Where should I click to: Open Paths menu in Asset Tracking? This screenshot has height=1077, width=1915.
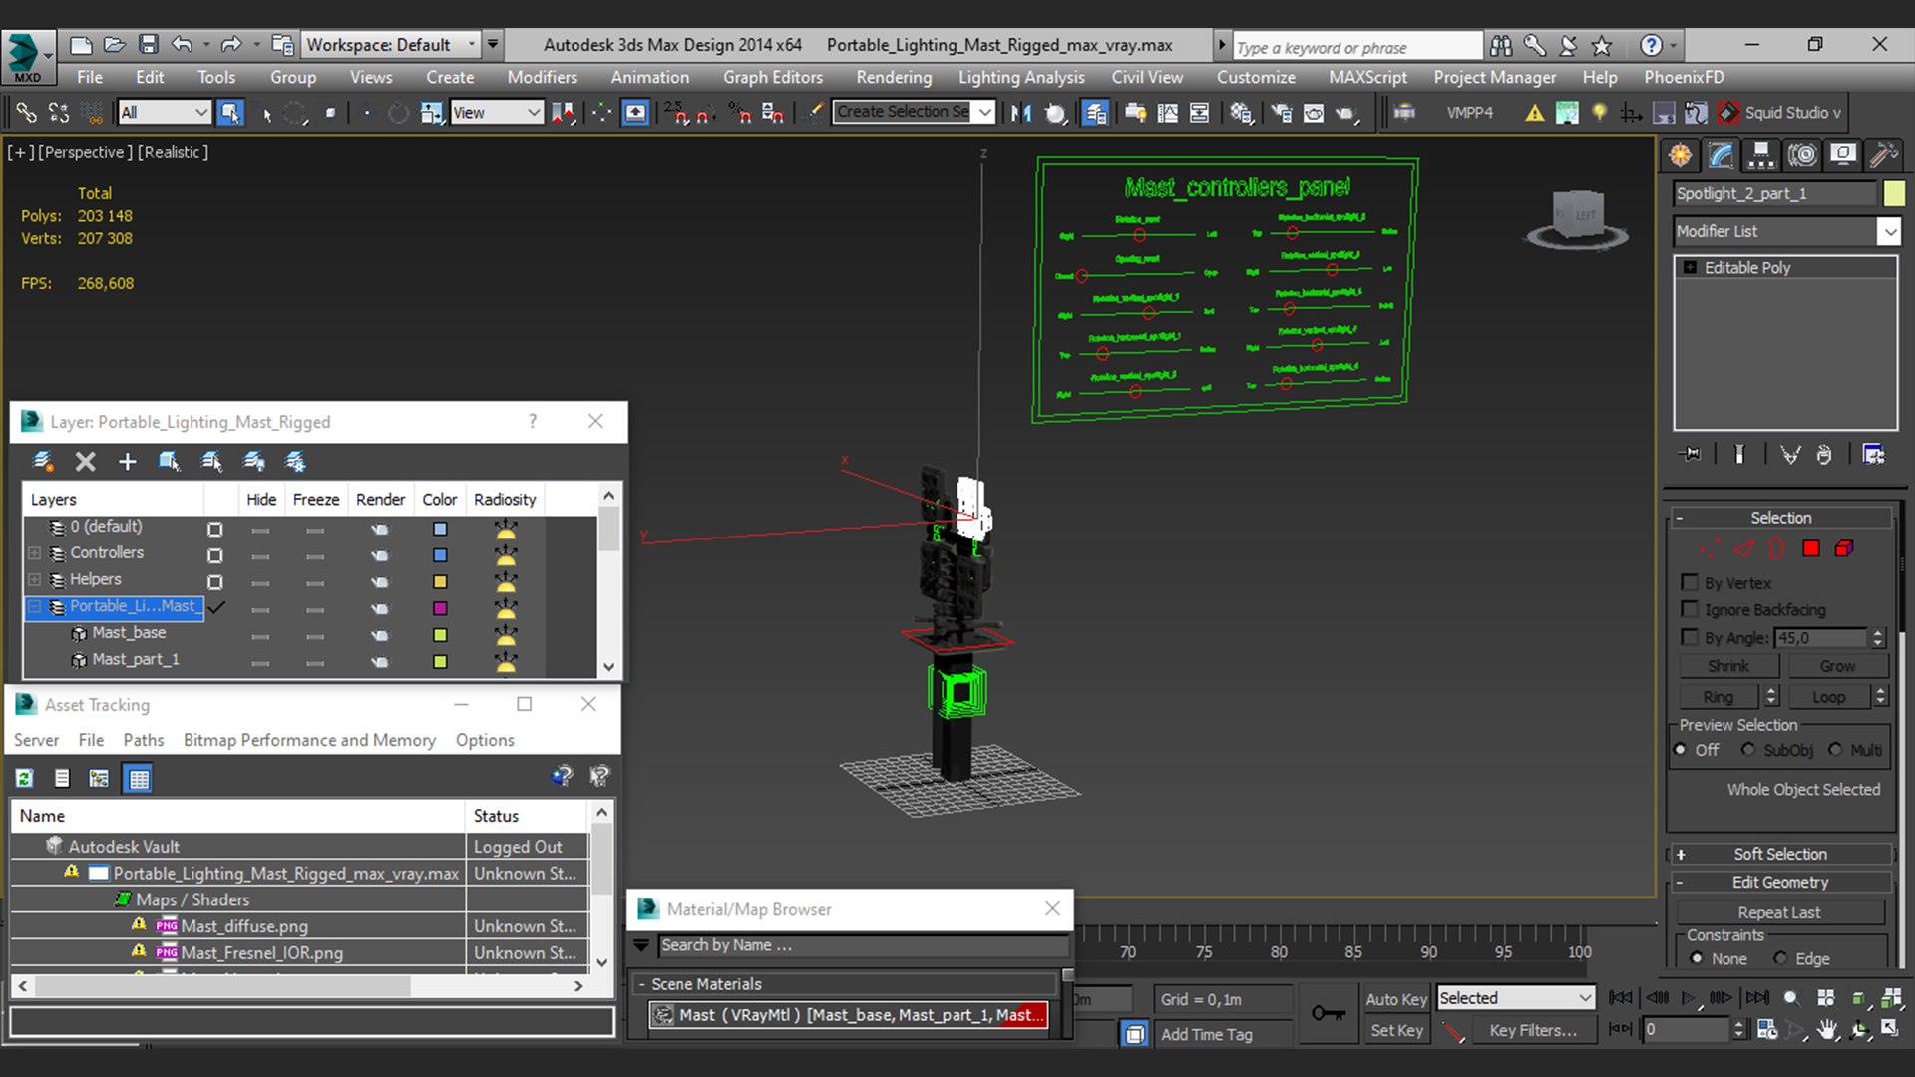(x=143, y=740)
